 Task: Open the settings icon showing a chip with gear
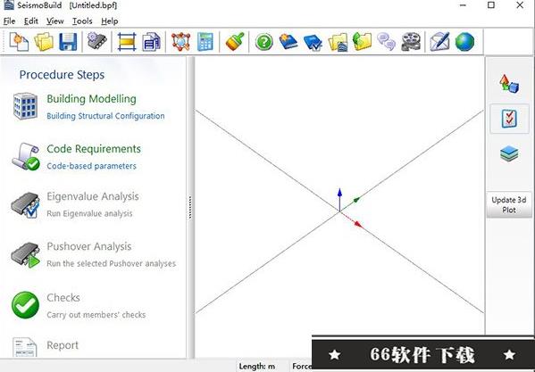(x=96, y=41)
